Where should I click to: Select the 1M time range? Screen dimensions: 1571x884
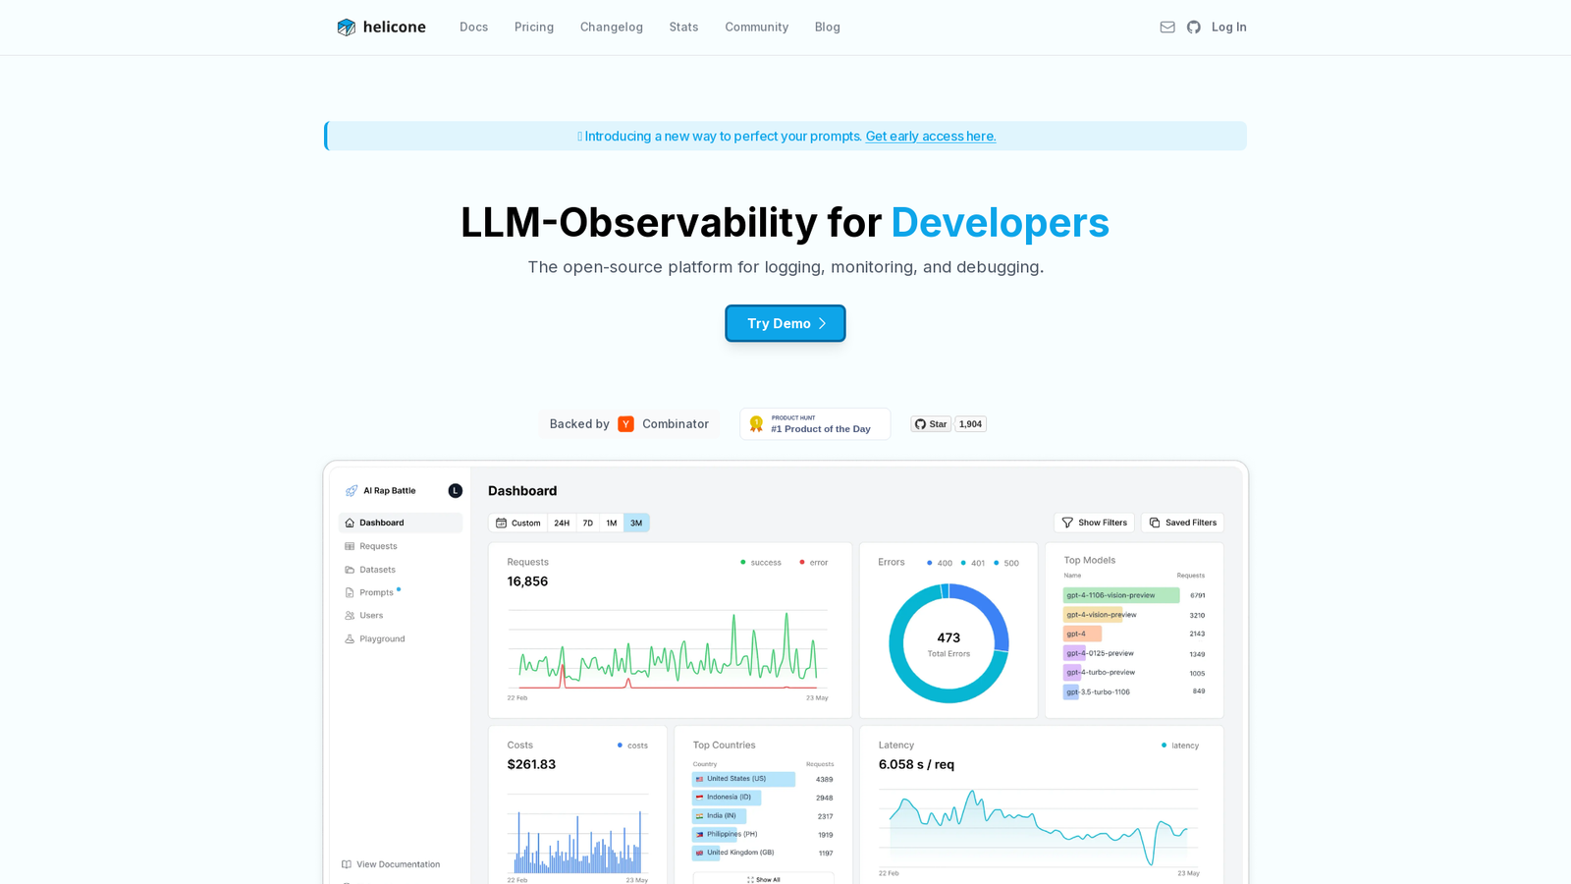pyautogui.click(x=612, y=523)
